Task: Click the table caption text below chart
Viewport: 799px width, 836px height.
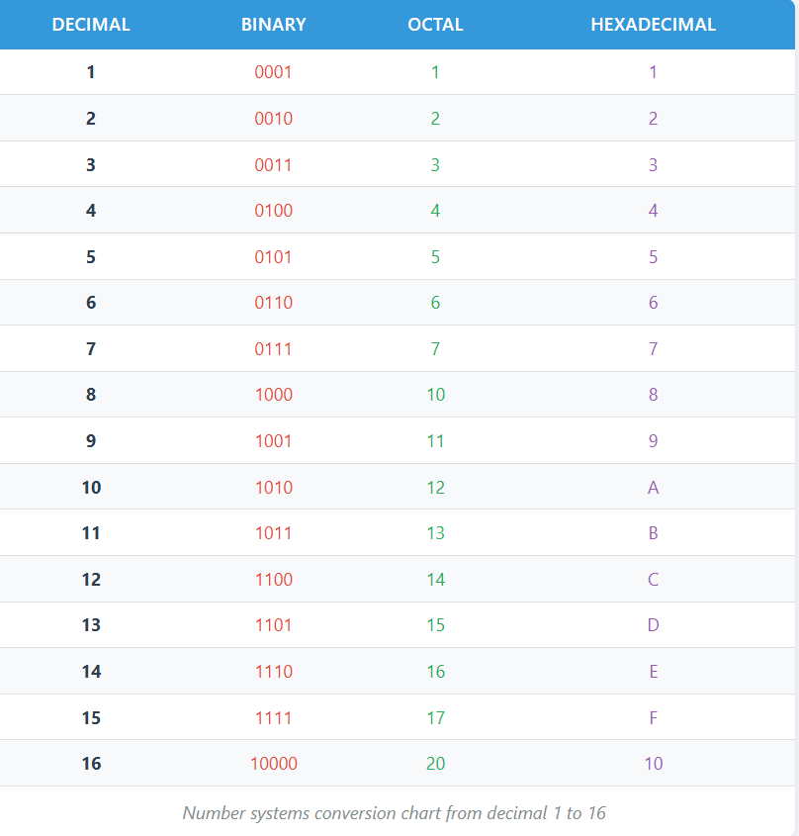Action: pyautogui.click(x=395, y=814)
